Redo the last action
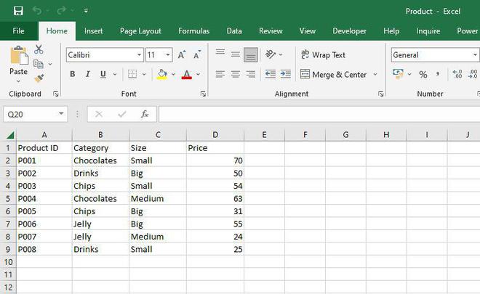The image size is (480, 294). point(62,11)
